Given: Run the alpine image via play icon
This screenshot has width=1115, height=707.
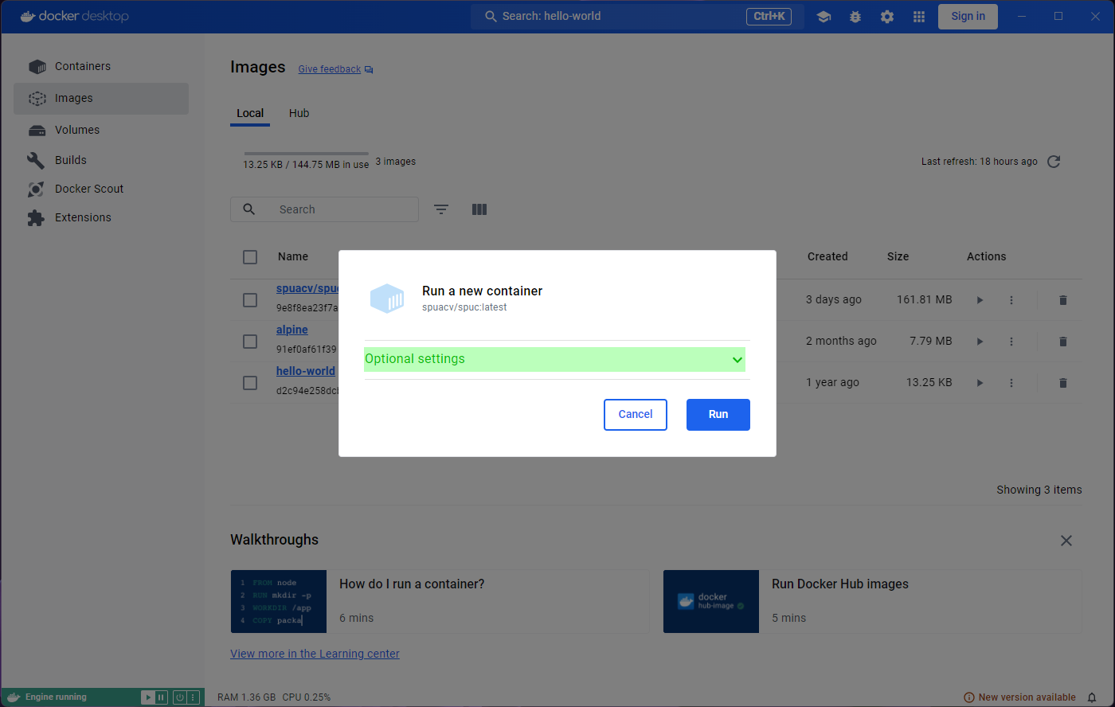Looking at the screenshot, I should [980, 342].
